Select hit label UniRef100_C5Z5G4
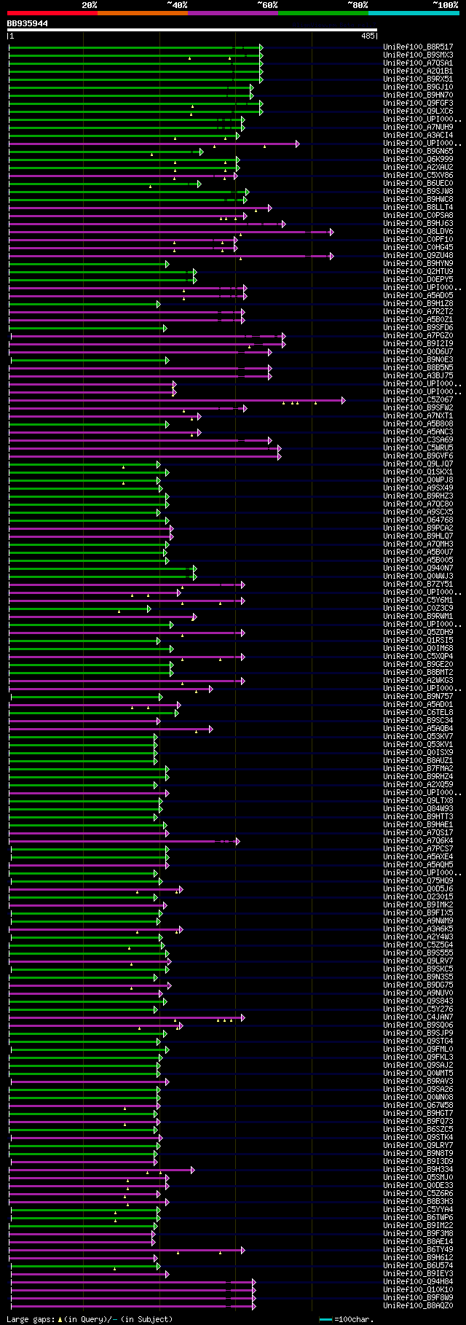Viewport: 466px width, 1325px height. [418, 945]
